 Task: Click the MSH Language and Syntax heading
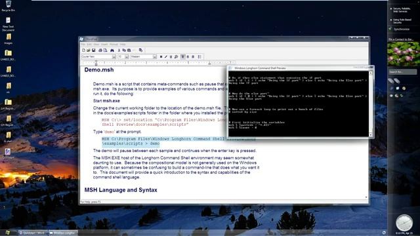[x=121, y=190]
